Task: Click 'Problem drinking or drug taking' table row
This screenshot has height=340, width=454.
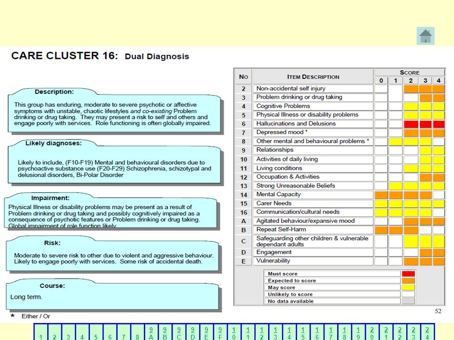Action: tap(340, 97)
